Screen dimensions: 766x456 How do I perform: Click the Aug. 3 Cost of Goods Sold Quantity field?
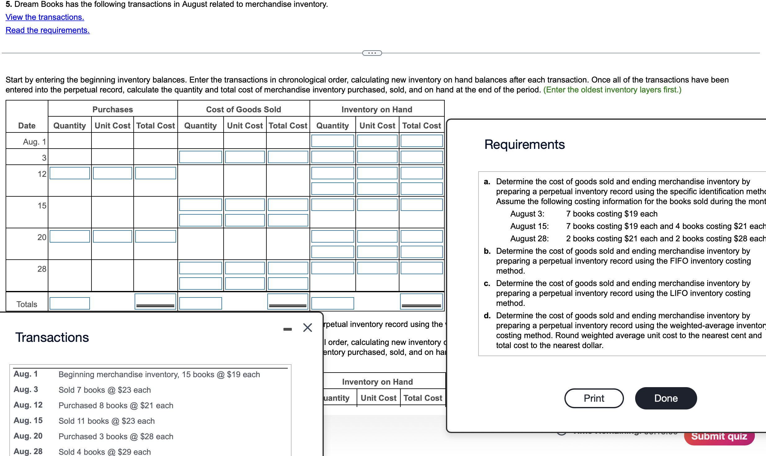coord(200,157)
